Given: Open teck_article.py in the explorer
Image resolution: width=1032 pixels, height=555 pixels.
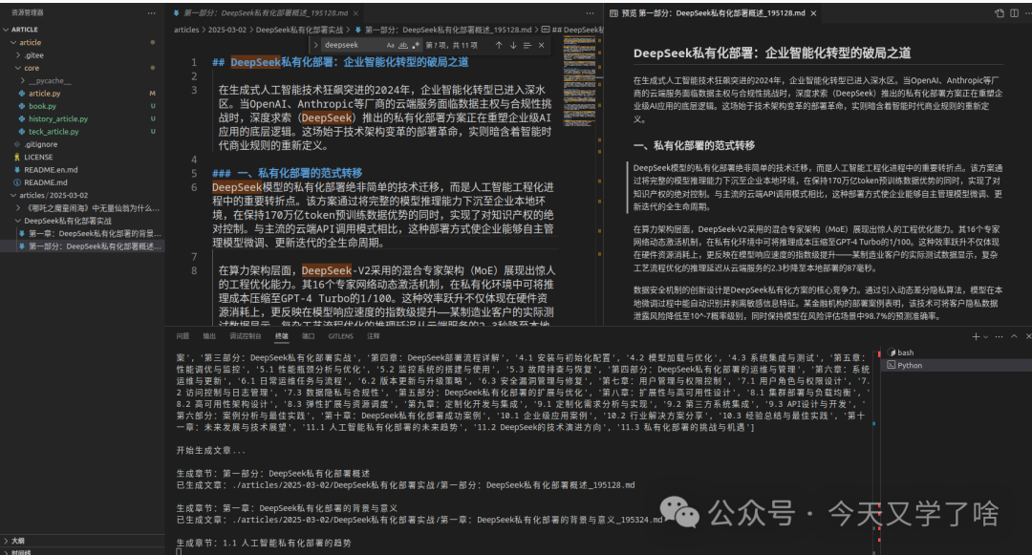Looking at the screenshot, I should pos(54,132).
